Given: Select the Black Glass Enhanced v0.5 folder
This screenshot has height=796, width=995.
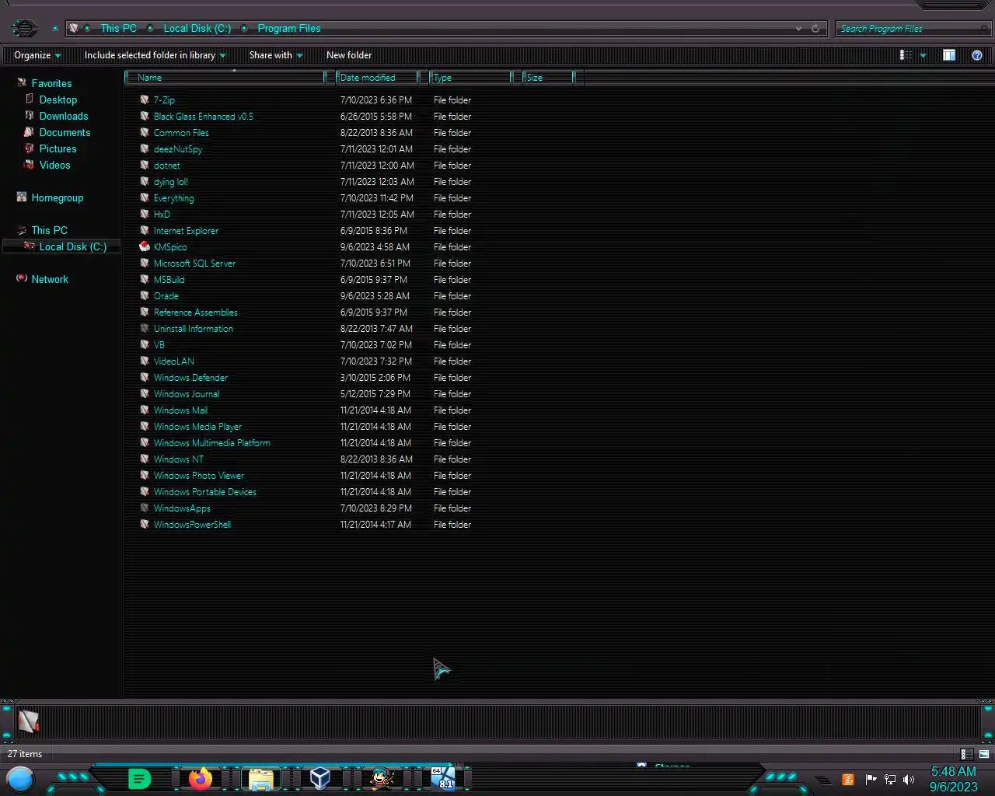Looking at the screenshot, I should (203, 116).
